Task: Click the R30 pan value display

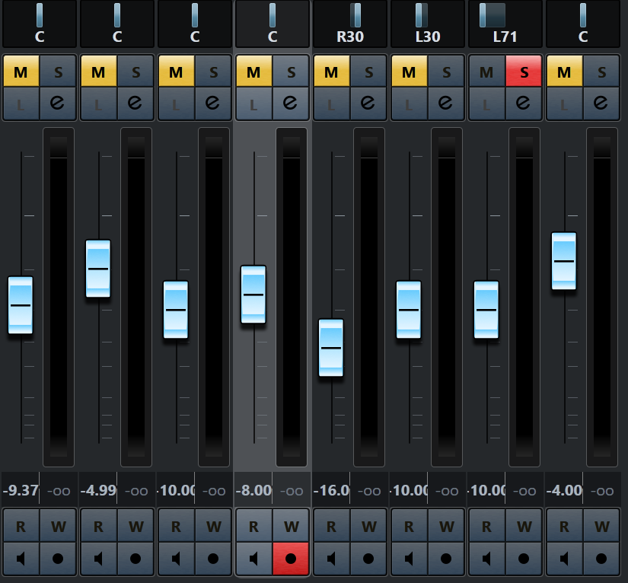Action: 350,37
